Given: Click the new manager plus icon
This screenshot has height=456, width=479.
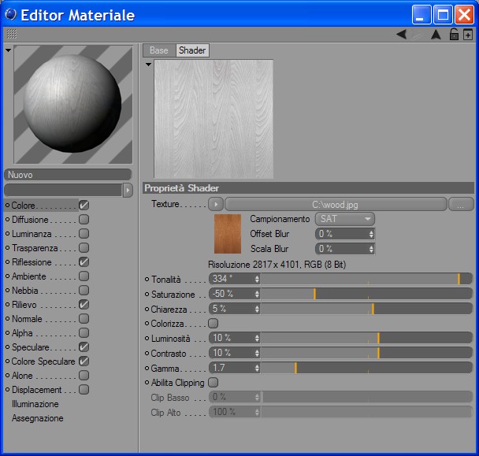Looking at the screenshot, I should click(468, 35).
